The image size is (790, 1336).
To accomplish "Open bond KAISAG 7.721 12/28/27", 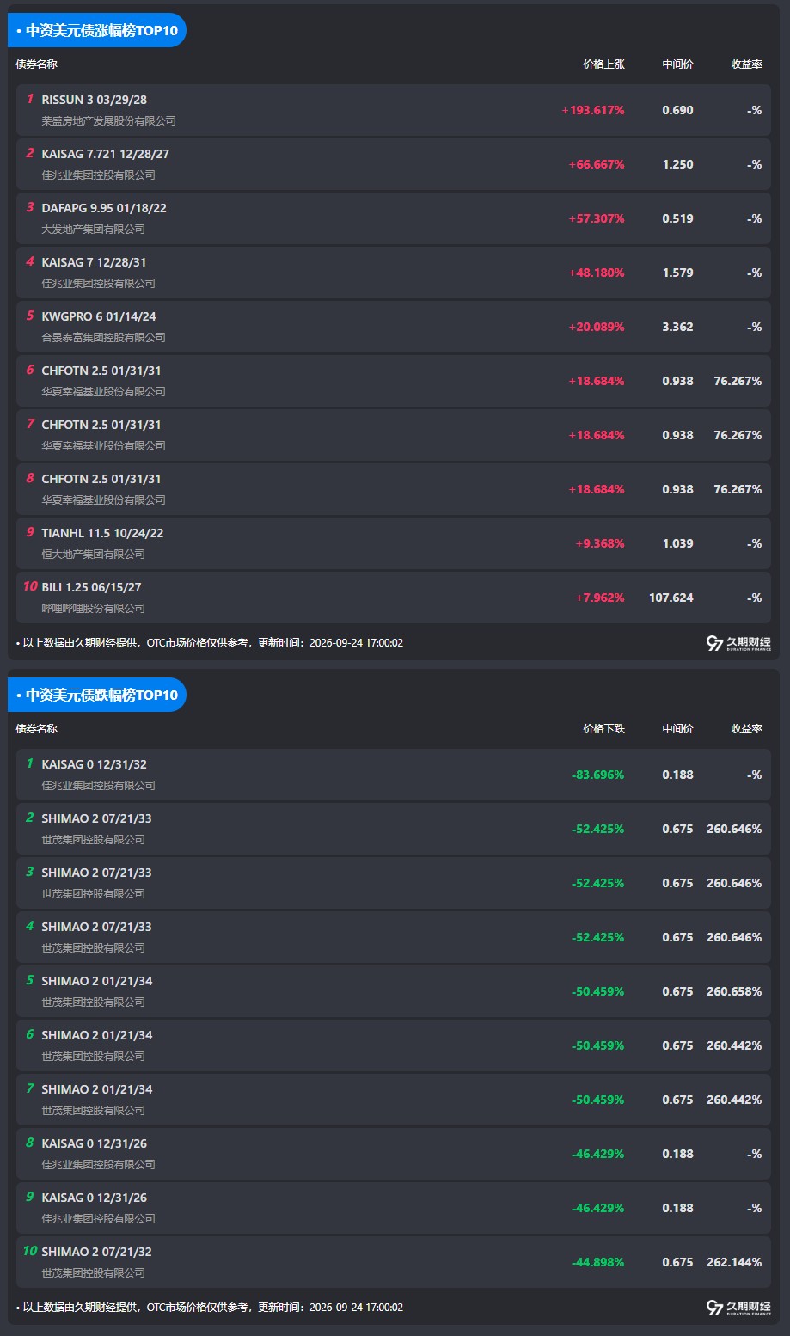I will pyautogui.click(x=106, y=154).
